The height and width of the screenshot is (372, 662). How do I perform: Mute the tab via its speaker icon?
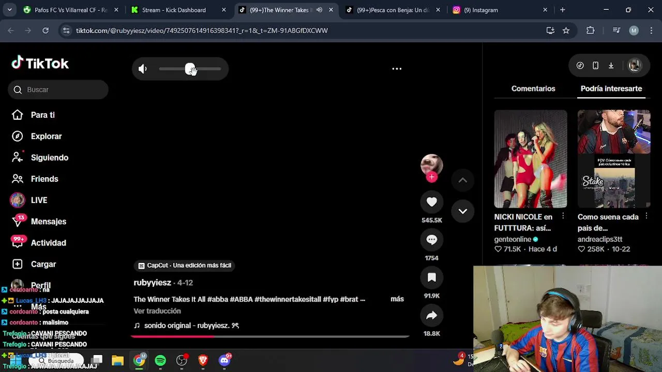319,10
